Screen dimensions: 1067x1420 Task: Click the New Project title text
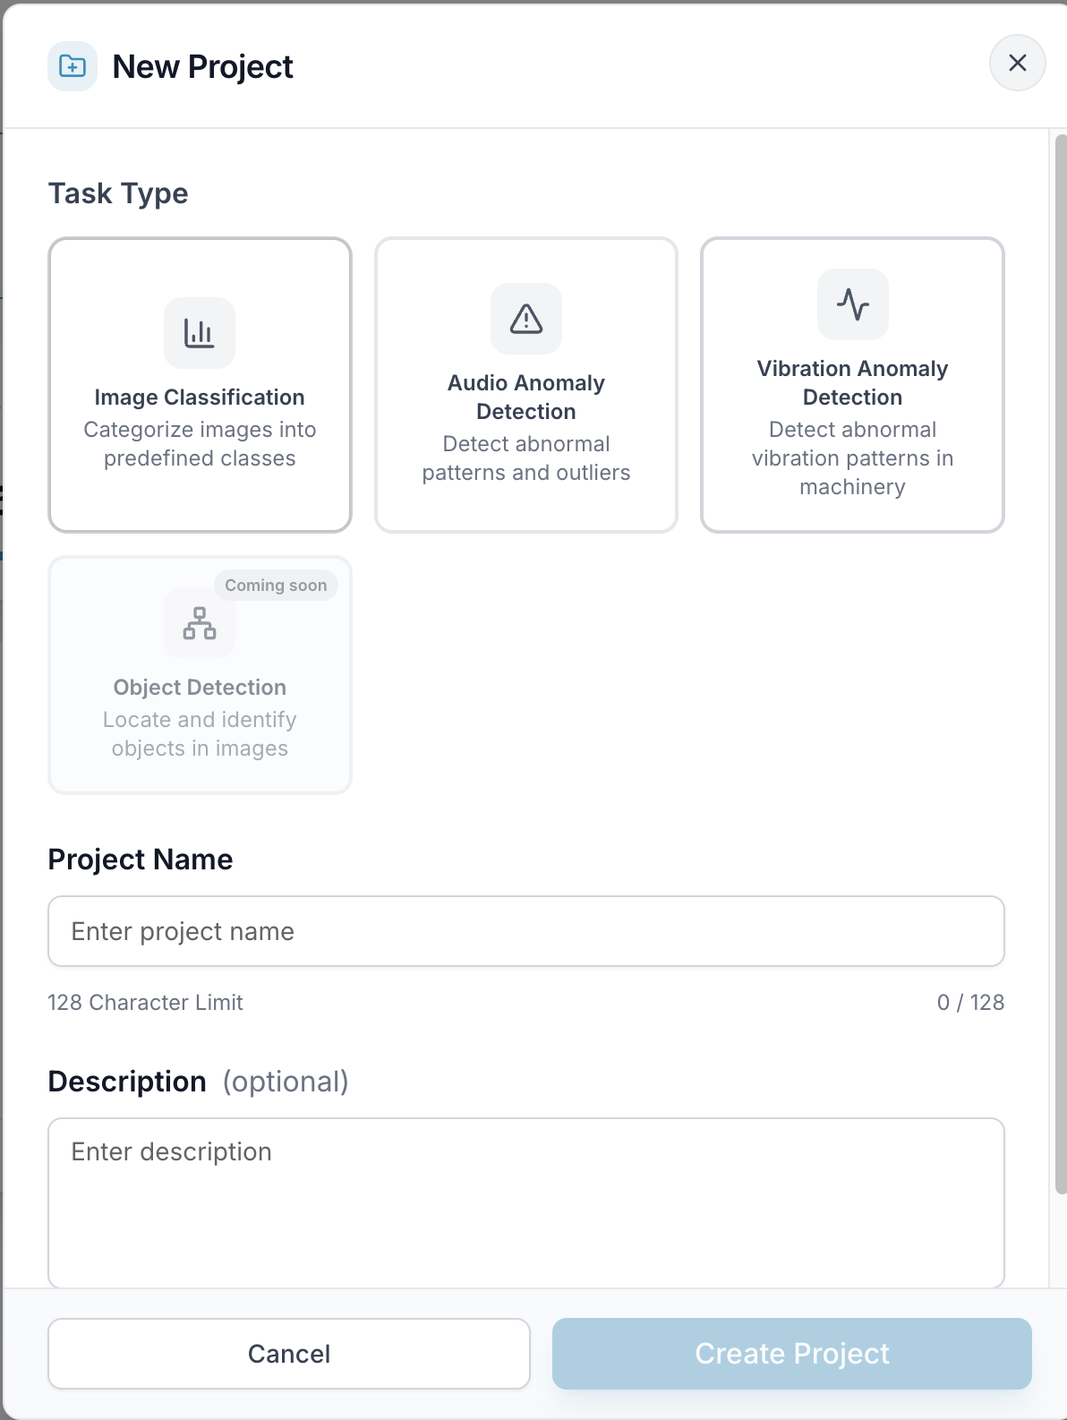tap(203, 67)
